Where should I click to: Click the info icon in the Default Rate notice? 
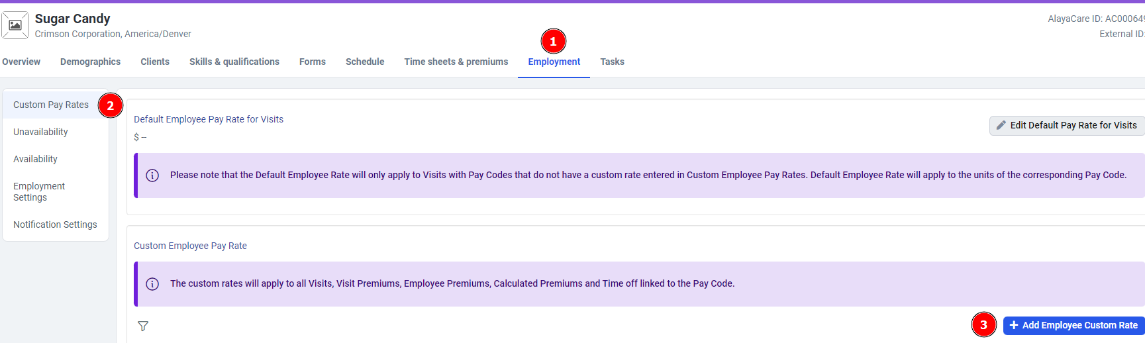[152, 175]
